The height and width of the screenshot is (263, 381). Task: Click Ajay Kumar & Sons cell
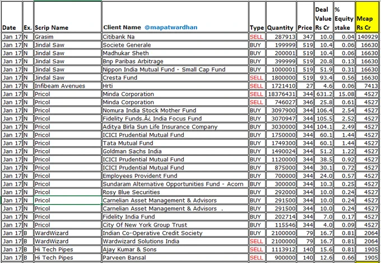tap(175, 250)
